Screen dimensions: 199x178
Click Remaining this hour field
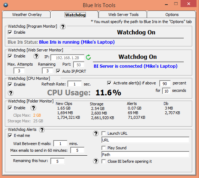(57, 161)
